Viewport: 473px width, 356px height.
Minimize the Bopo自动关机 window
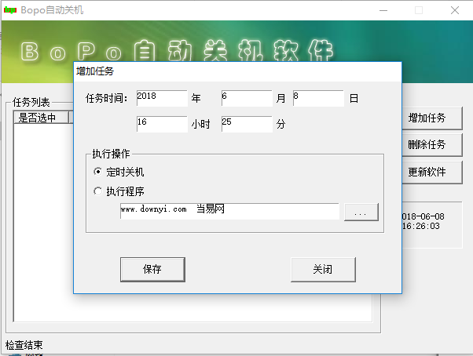pyautogui.click(x=383, y=10)
